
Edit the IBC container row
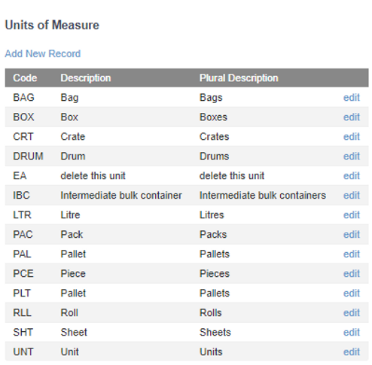point(352,195)
